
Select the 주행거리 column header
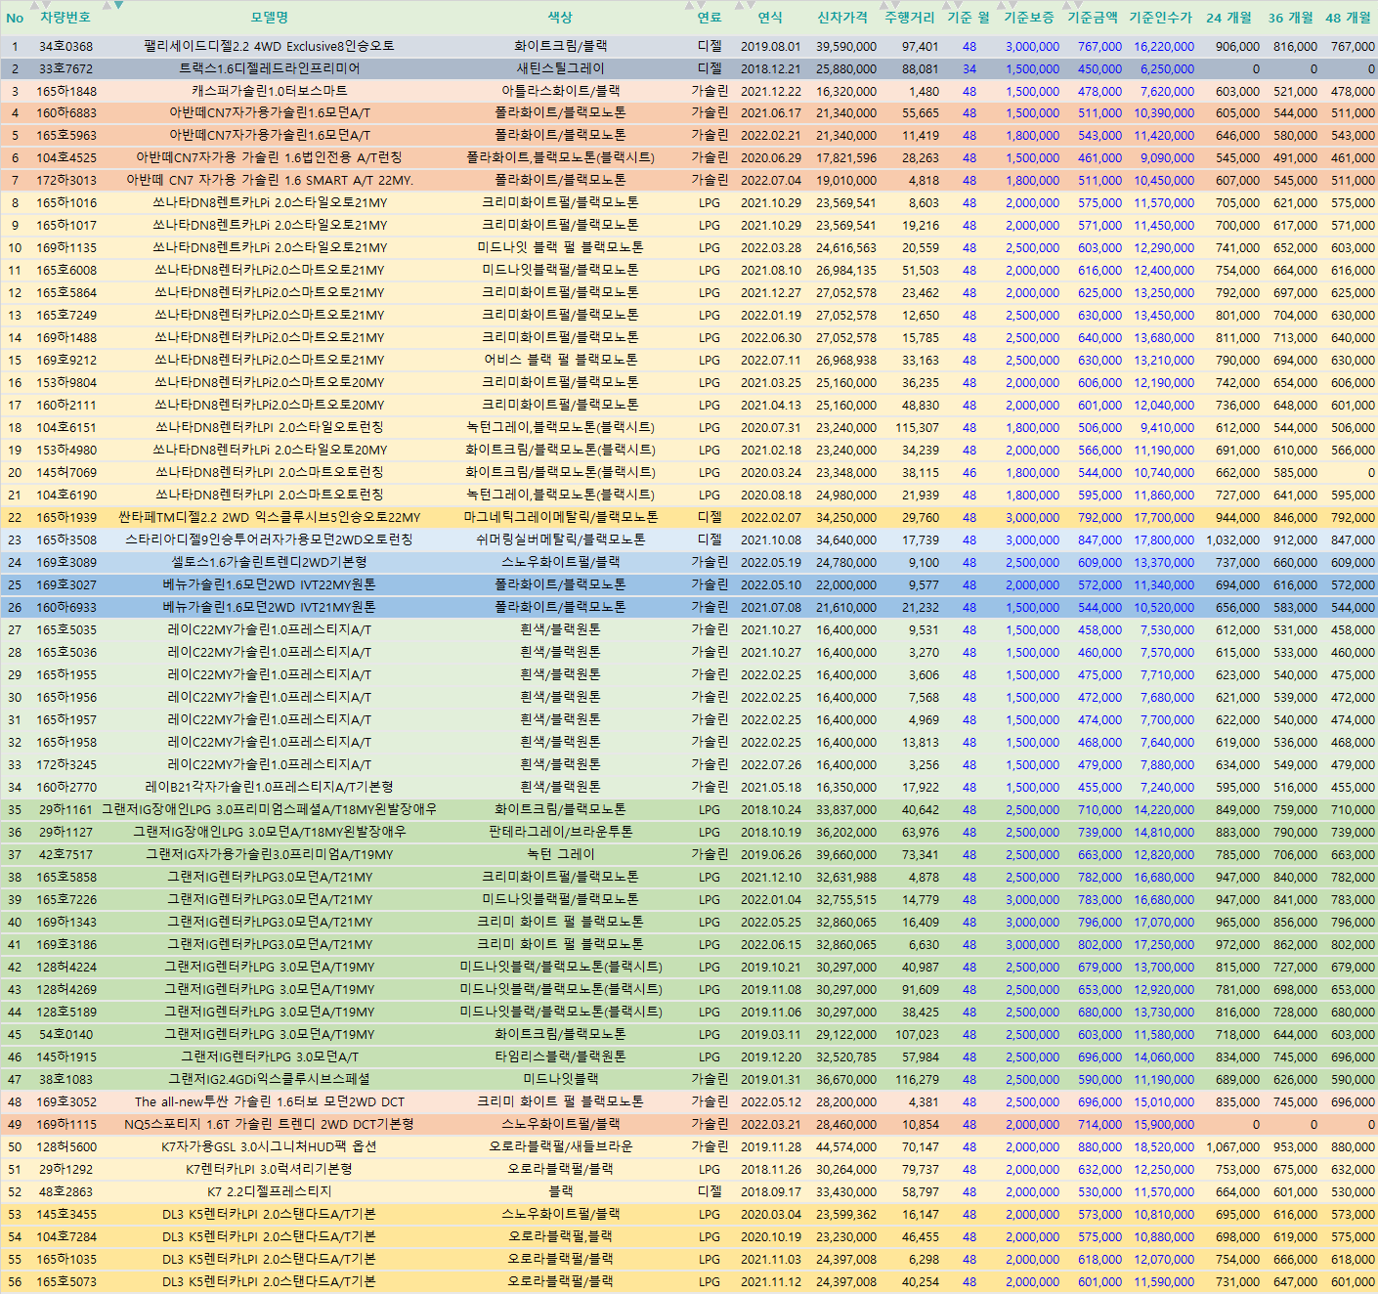pos(909,18)
